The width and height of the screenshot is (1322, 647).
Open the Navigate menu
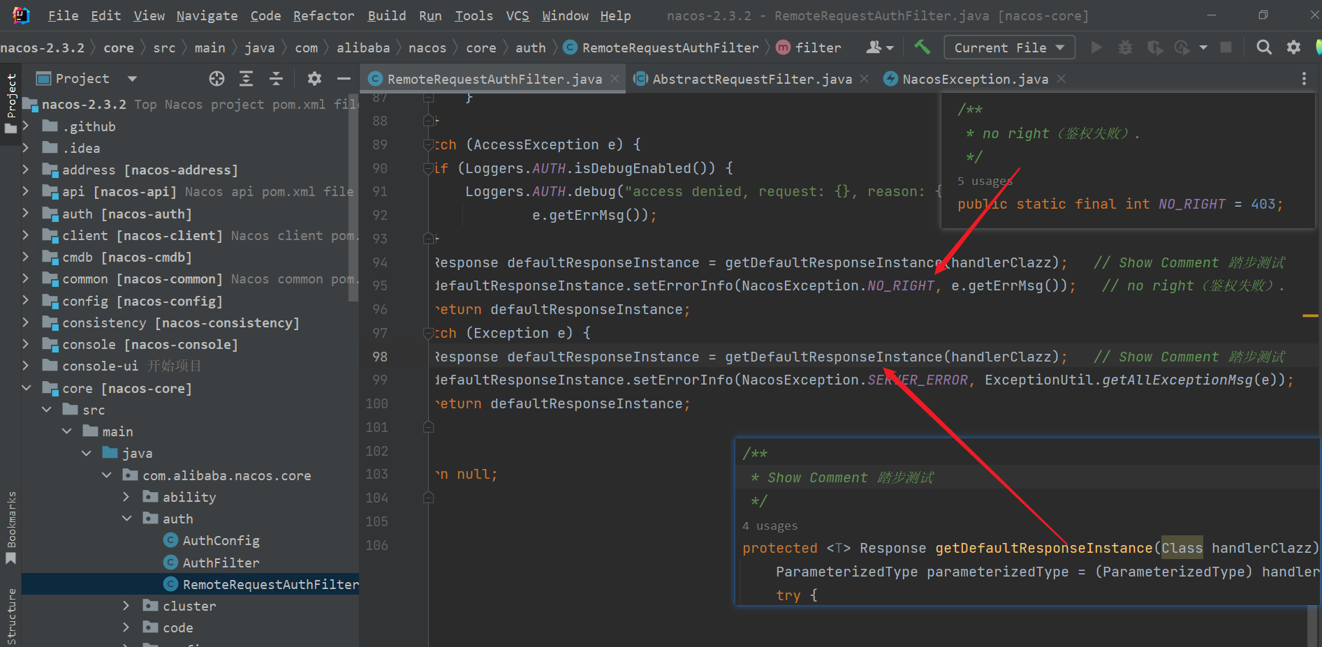207,15
